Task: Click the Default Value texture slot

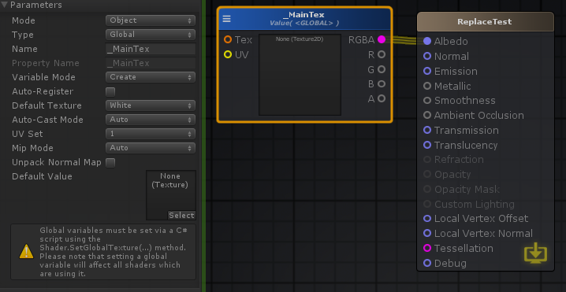Action: (171, 195)
